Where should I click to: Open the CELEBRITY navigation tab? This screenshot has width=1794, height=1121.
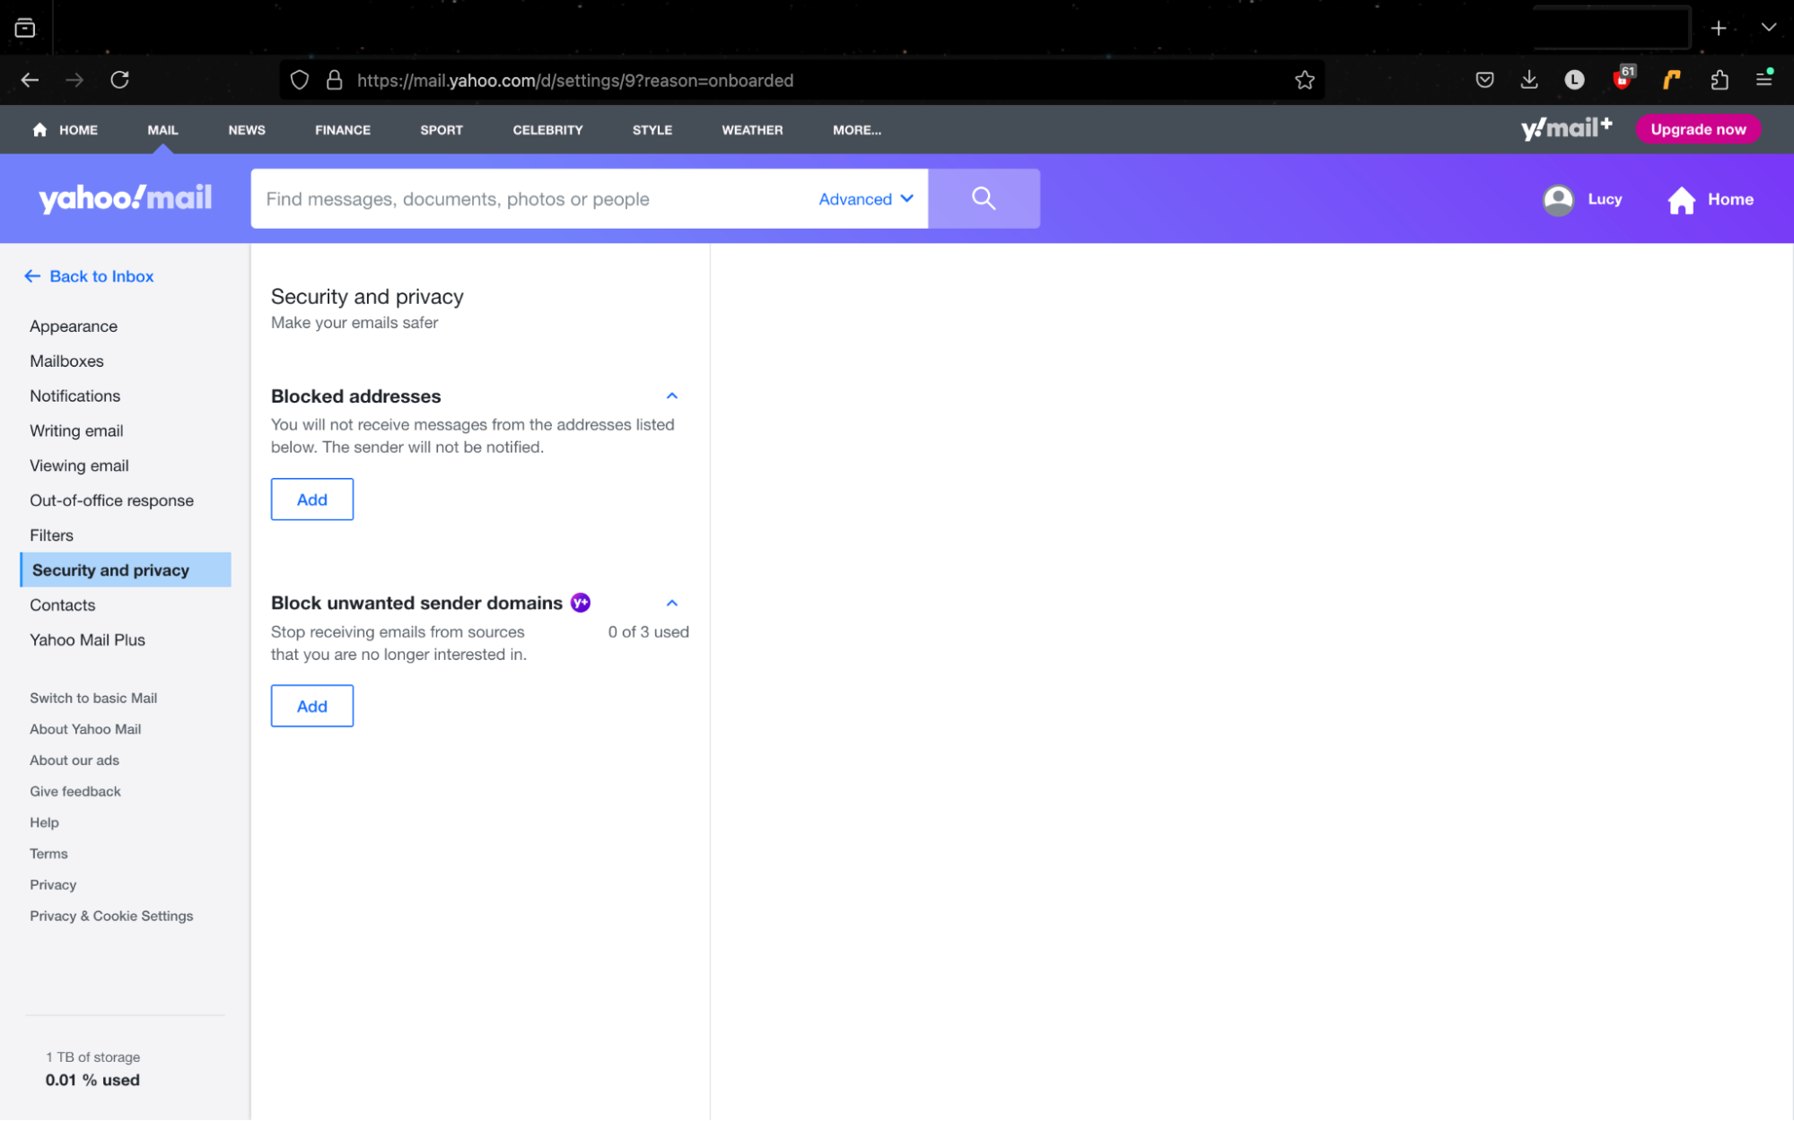547,130
